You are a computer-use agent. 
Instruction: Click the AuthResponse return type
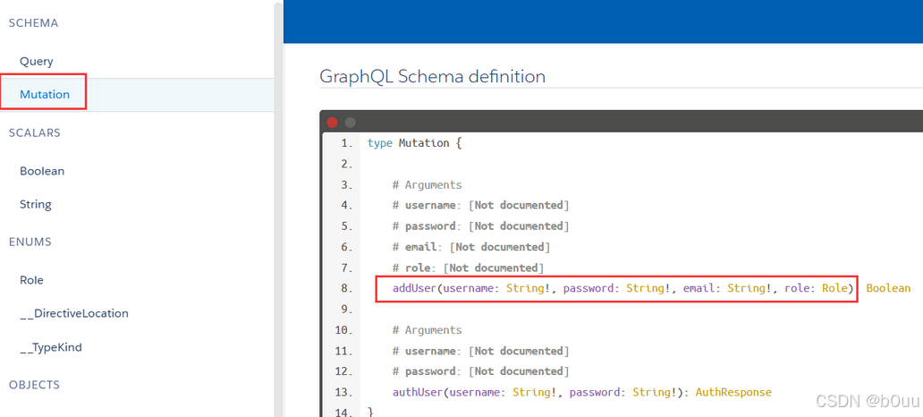[733, 392]
